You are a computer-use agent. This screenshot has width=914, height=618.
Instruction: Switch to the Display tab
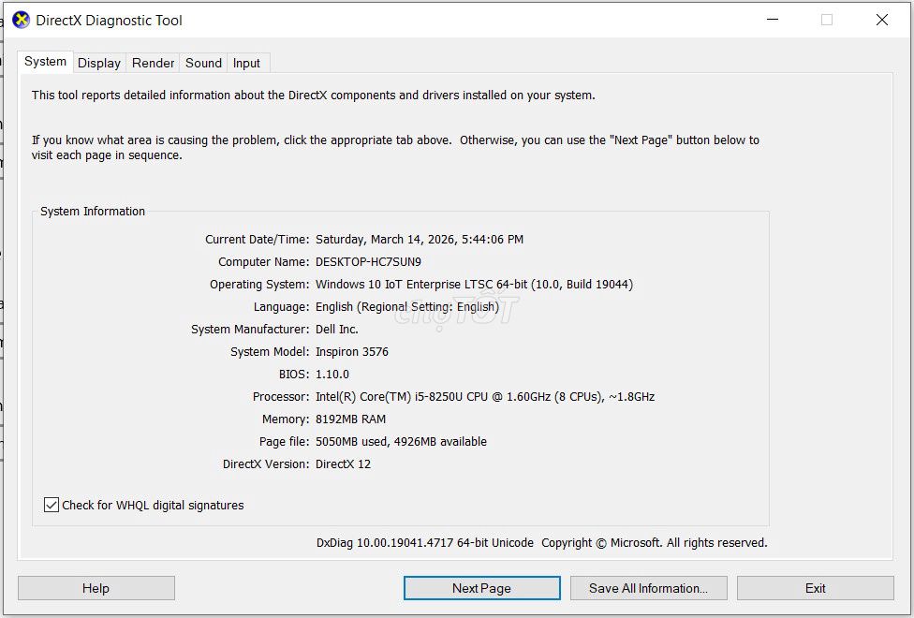point(99,63)
